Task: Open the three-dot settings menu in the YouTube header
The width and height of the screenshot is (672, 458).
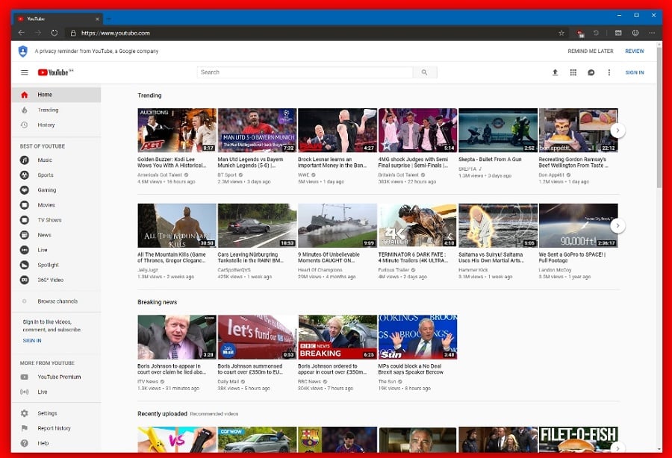Action: pyautogui.click(x=609, y=72)
